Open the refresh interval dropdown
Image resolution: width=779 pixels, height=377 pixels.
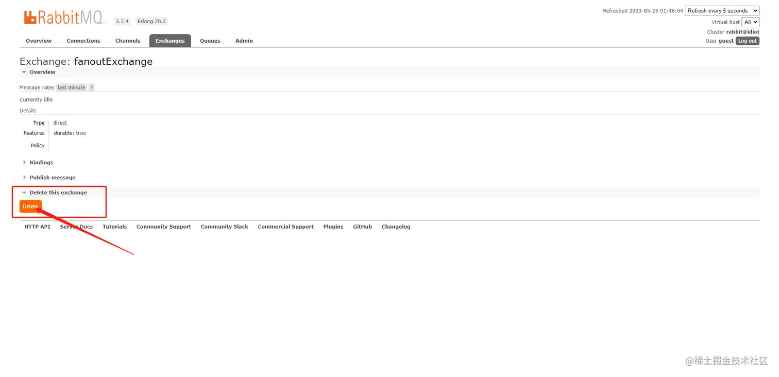(721, 10)
